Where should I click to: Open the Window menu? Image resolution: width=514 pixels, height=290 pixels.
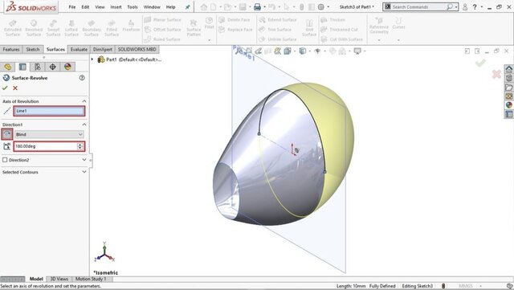click(x=152, y=7)
